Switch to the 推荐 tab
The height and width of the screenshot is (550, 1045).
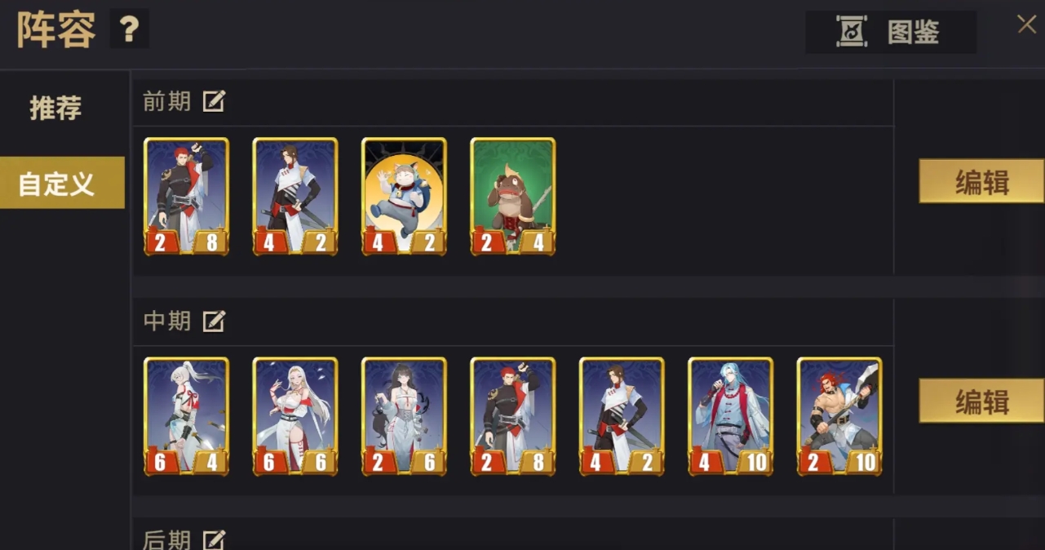tap(56, 108)
